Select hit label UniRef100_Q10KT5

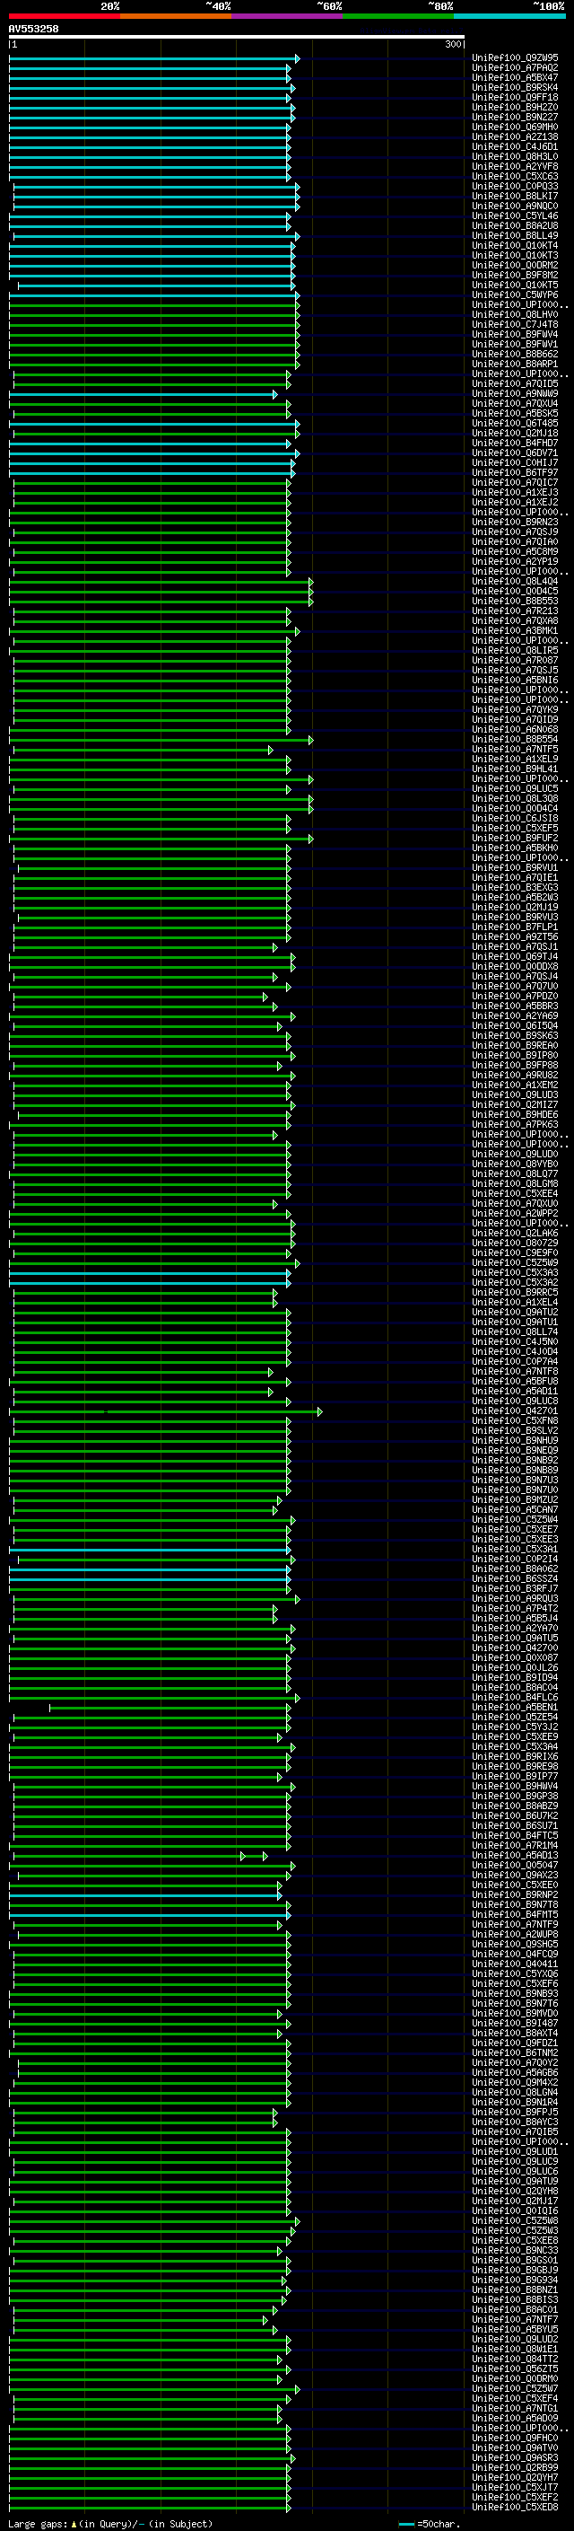point(515,285)
